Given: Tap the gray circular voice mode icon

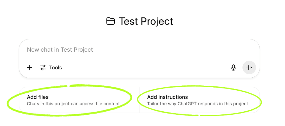Looking at the screenshot, I should (249, 67).
